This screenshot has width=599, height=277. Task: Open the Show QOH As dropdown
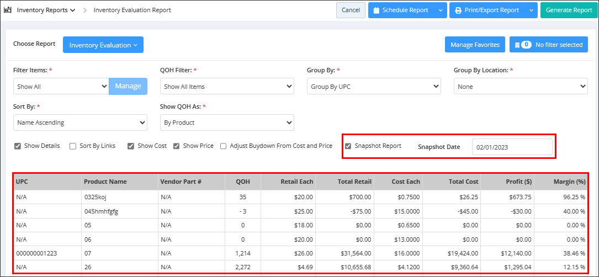click(227, 122)
